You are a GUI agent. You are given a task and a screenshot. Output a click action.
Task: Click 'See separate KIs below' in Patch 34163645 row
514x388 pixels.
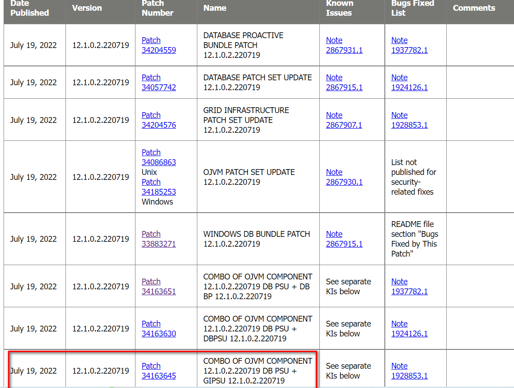pos(348,371)
